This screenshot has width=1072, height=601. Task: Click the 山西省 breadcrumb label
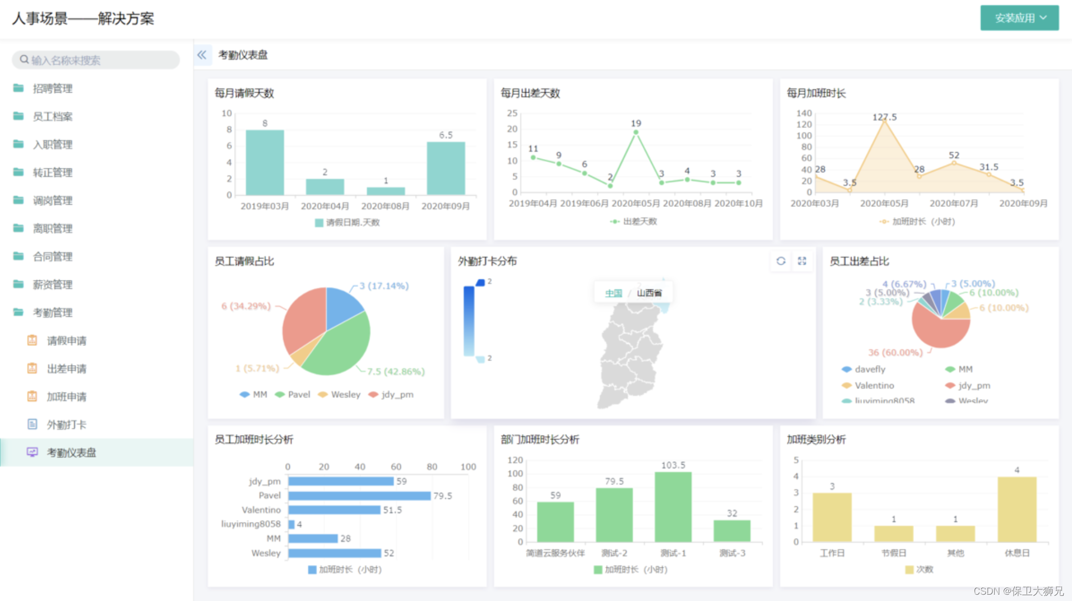pyautogui.click(x=649, y=293)
